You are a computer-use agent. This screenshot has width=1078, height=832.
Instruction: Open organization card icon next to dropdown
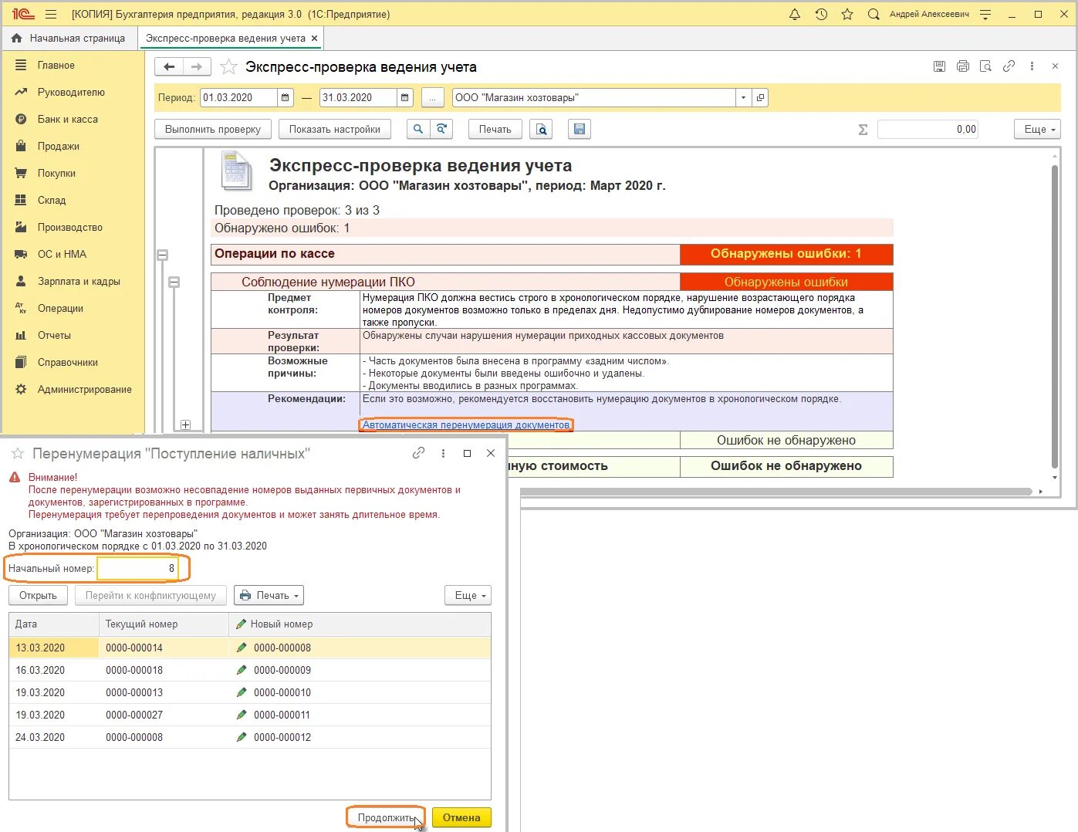[x=760, y=98]
